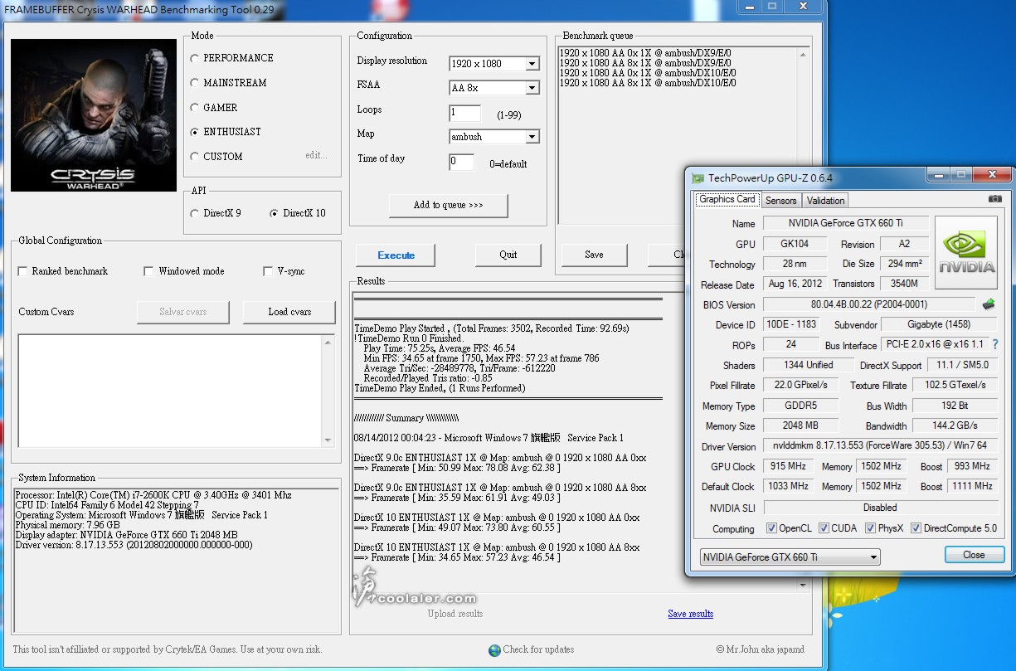This screenshot has width=1016, height=671.
Task: Click the Close button in GPU-Z
Action: tap(975, 555)
